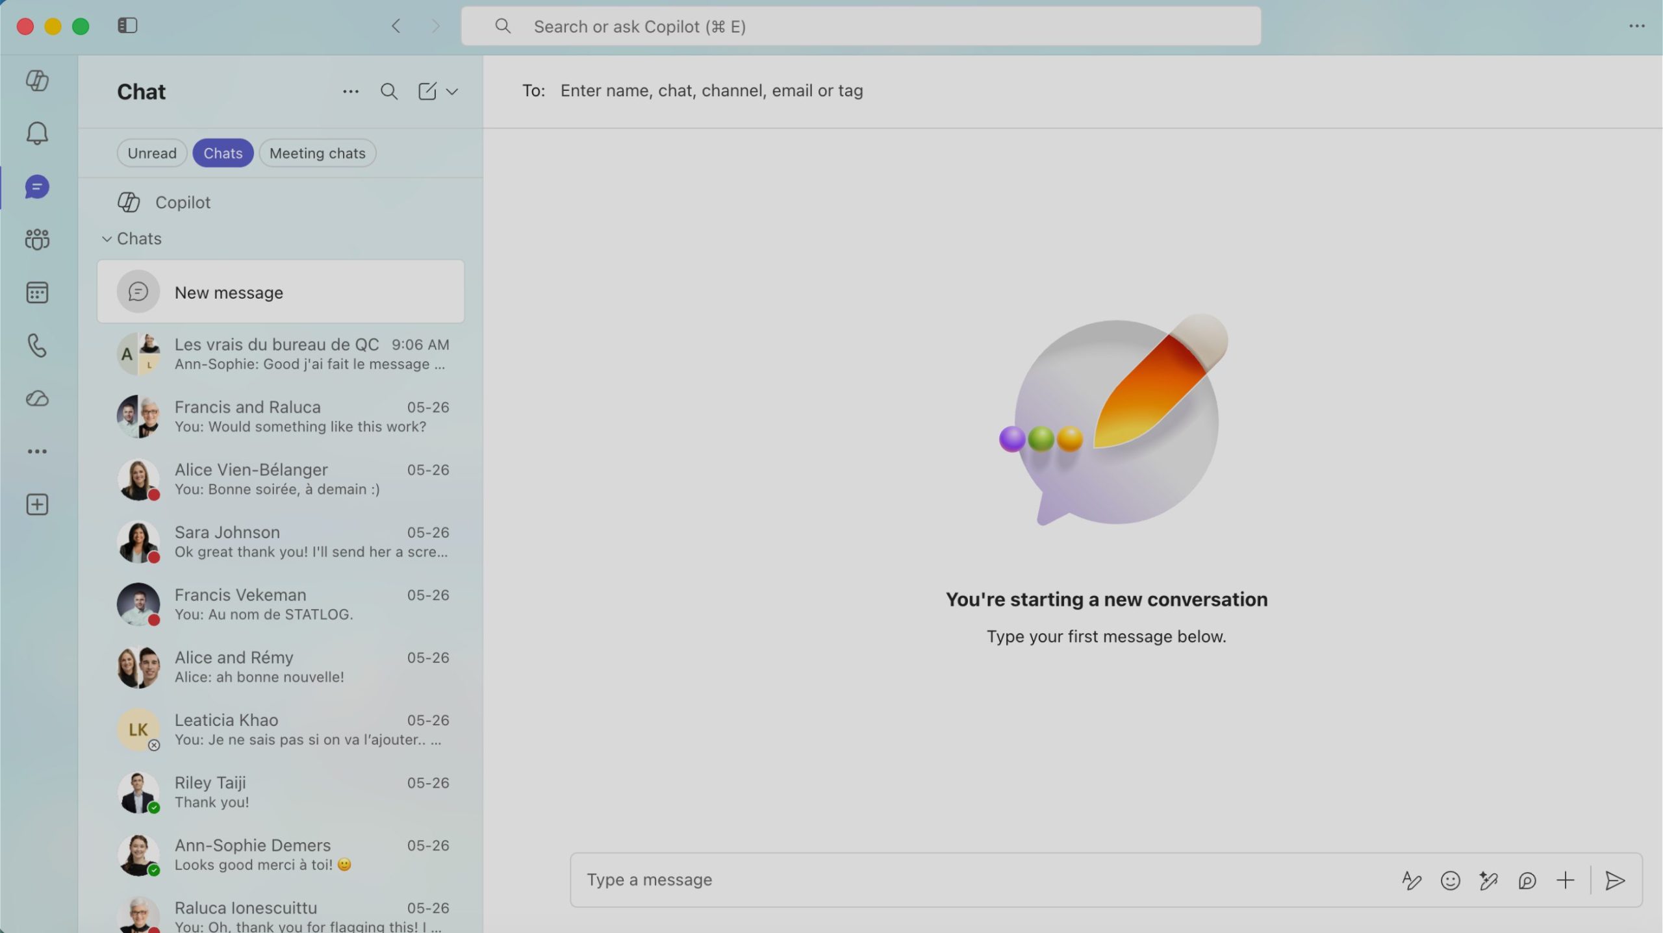This screenshot has height=933, width=1663.
Task: Click the Search or ask Copilot bar
Action: pyautogui.click(x=861, y=26)
